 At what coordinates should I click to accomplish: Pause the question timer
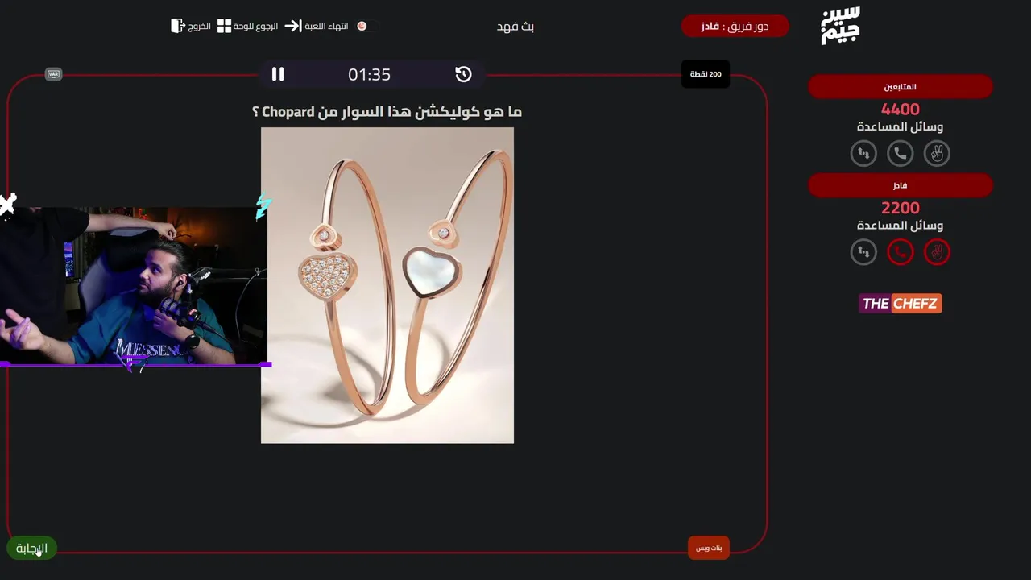pyautogui.click(x=278, y=74)
